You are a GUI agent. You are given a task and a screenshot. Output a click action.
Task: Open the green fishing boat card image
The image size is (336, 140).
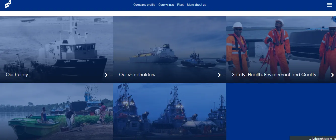57,112
